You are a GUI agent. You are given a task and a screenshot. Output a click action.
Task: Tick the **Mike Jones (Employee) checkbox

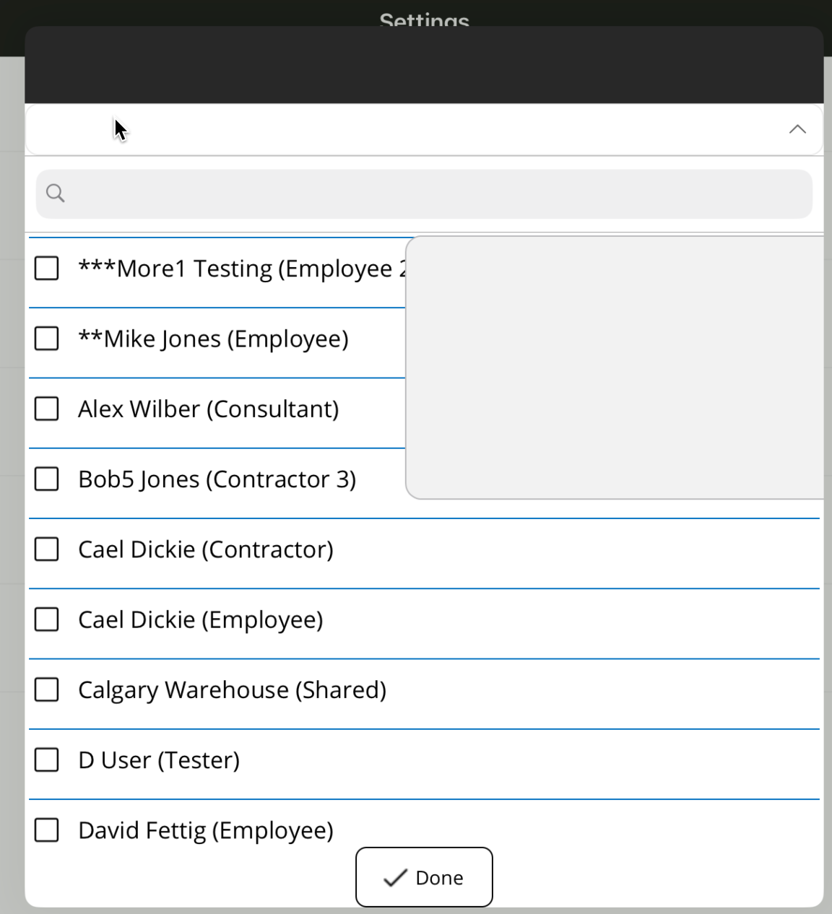click(x=47, y=339)
